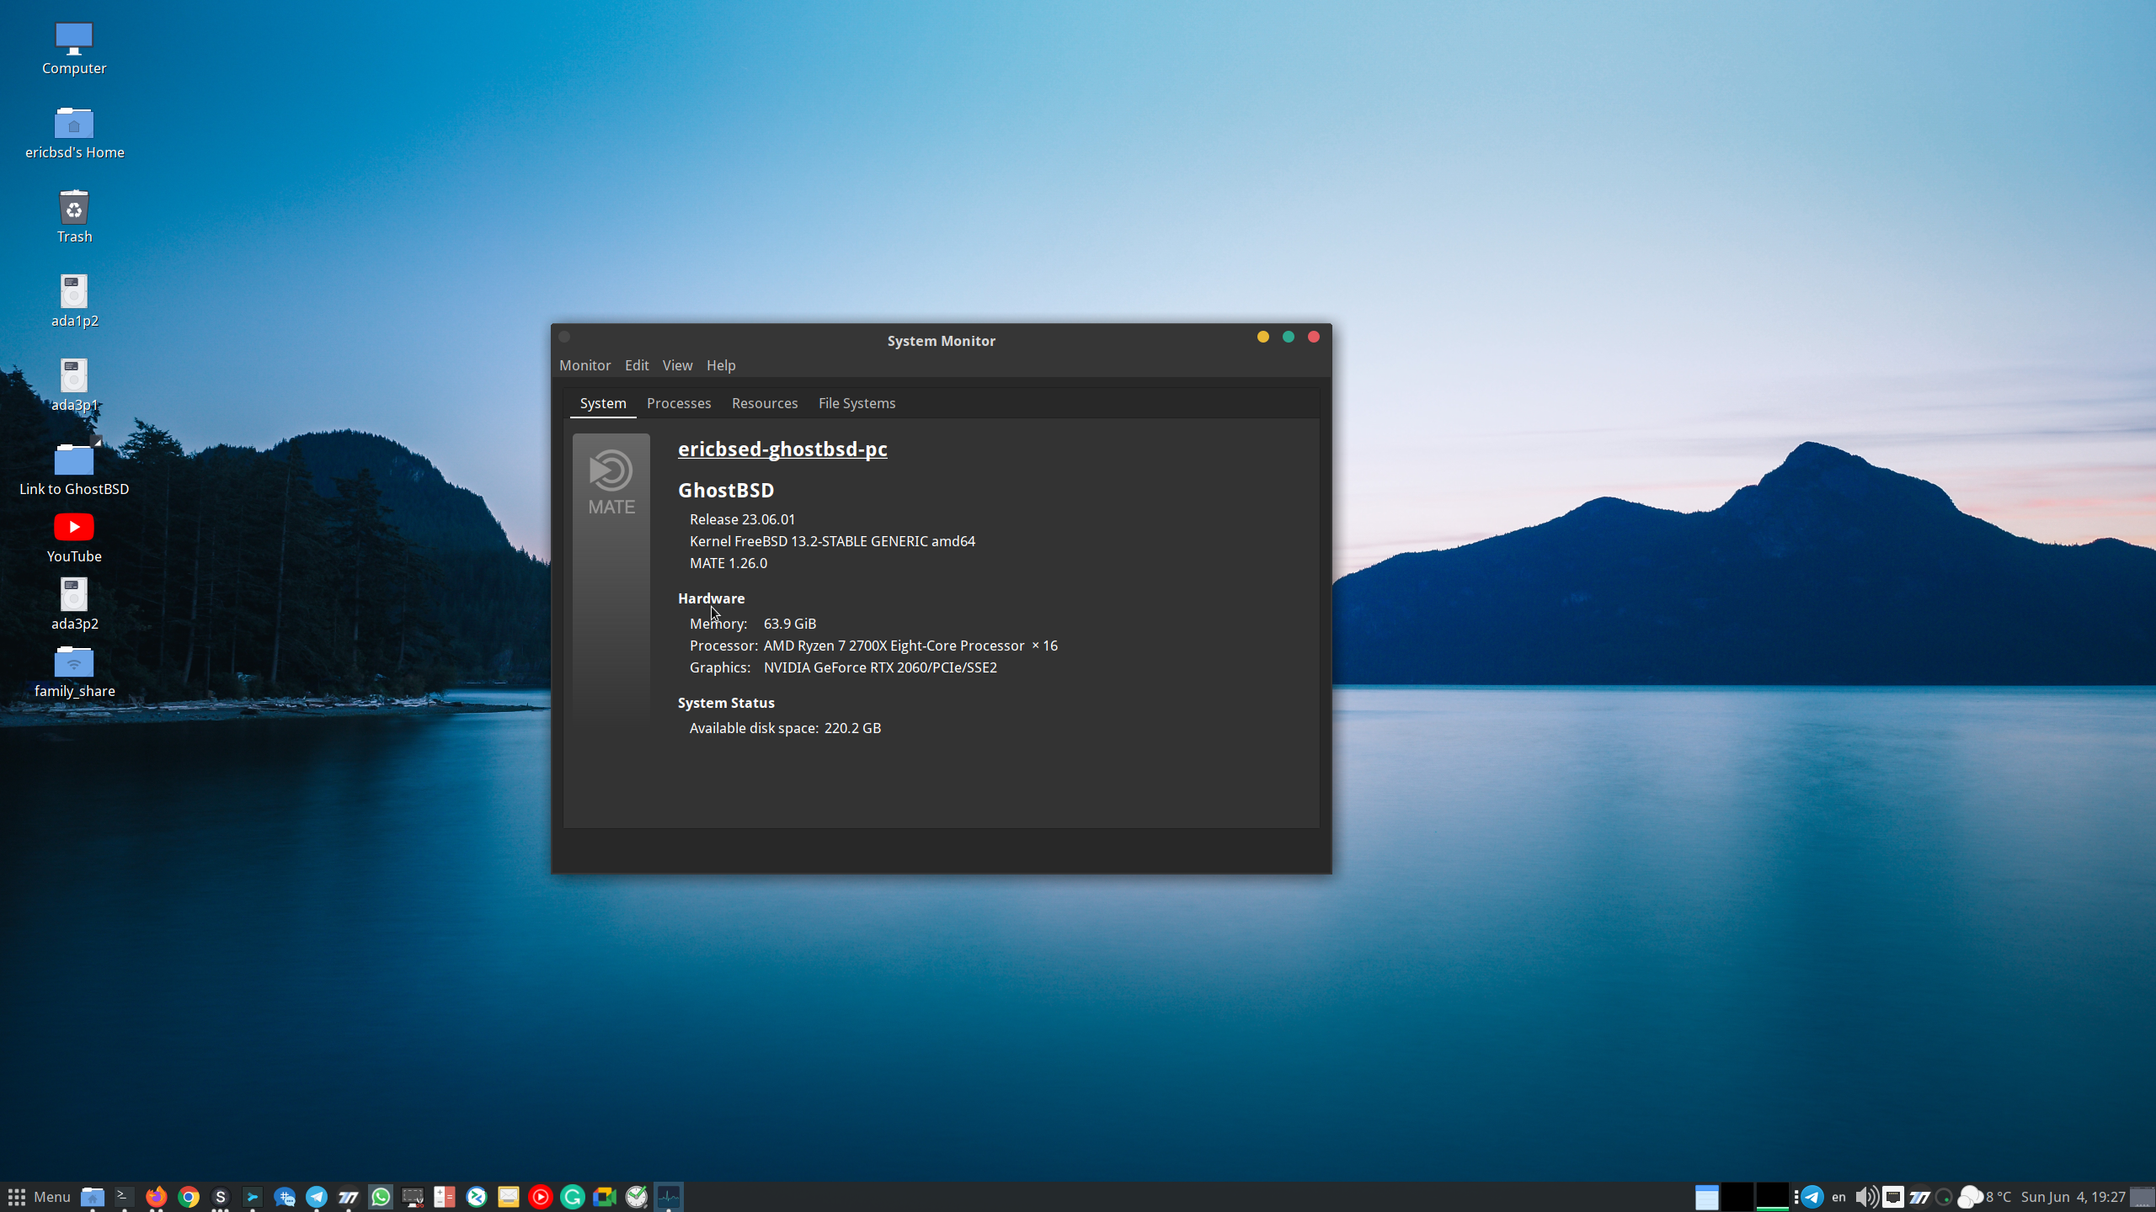Switch to the Processes tab
The height and width of the screenshot is (1212, 2156).
click(x=679, y=403)
